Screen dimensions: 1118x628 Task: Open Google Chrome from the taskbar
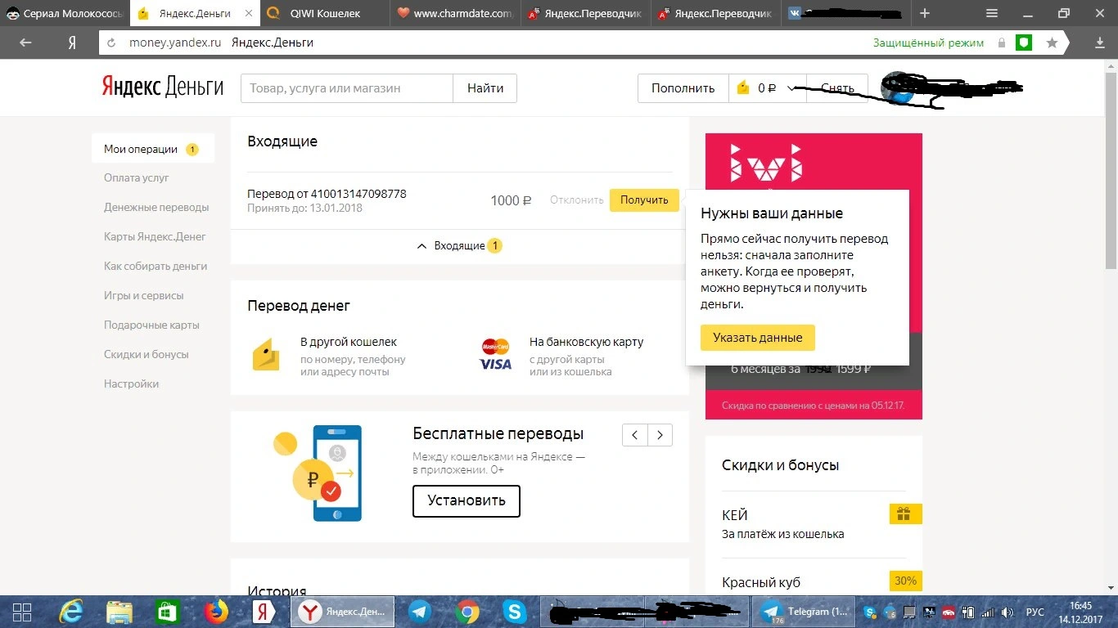click(x=468, y=612)
